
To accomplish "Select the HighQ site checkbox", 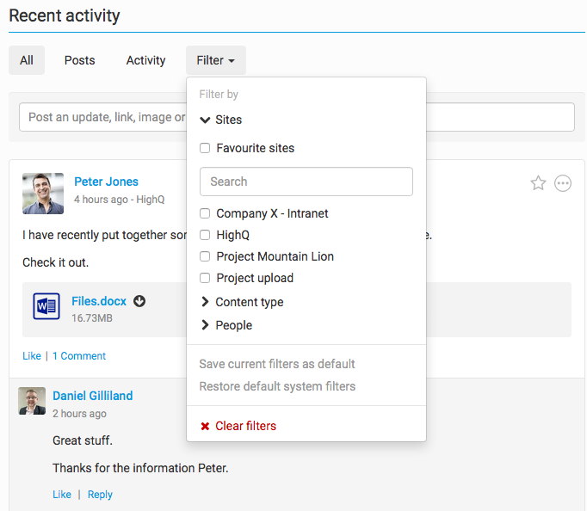I will click(205, 235).
